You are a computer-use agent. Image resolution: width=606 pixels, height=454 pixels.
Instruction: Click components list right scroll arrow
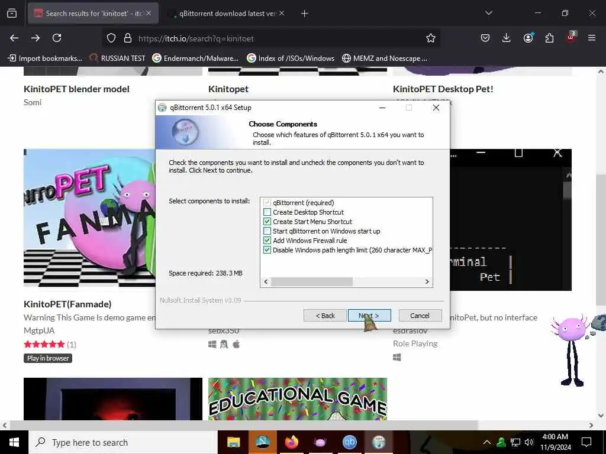click(x=427, y=282)
